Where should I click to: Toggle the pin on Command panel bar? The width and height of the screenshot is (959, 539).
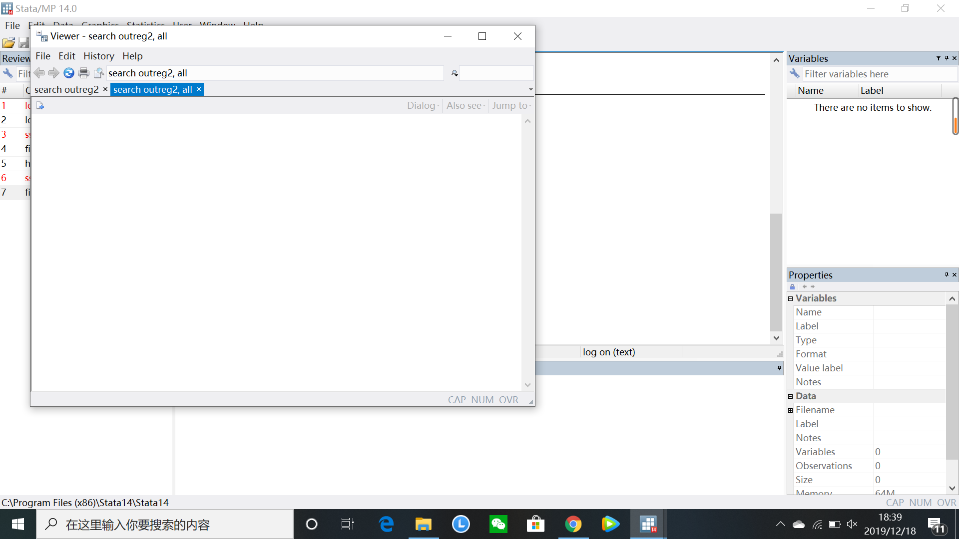click(x=779, y=368)
